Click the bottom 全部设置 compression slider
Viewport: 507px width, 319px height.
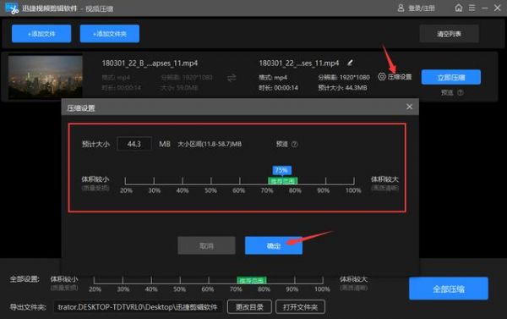coord(208,280)
